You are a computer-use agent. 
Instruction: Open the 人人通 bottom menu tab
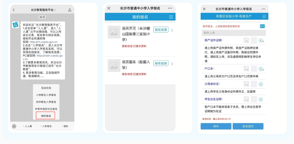27,126
